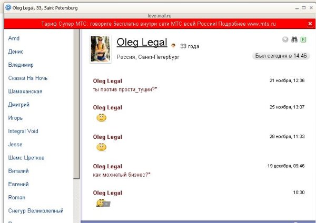Select contact Amd in the list
The width and height of the screenshot is (316, 223).
(x=14, y=38)
